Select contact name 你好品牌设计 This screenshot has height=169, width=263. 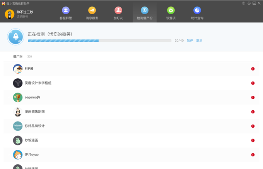34,126
